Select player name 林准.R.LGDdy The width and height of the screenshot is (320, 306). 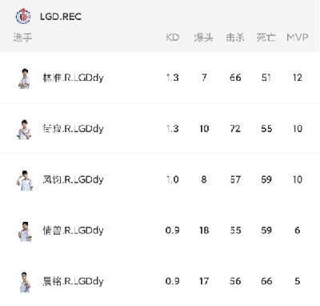[73, 78]
